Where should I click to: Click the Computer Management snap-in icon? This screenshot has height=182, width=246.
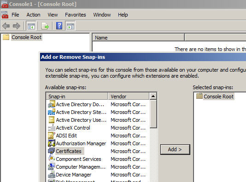(x=52, y=167)
